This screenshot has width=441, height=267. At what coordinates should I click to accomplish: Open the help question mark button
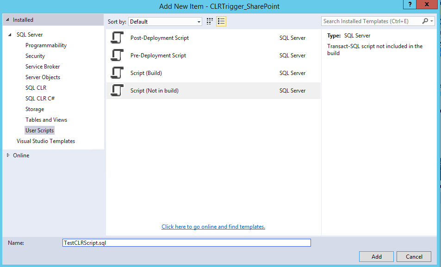(410, 4)
